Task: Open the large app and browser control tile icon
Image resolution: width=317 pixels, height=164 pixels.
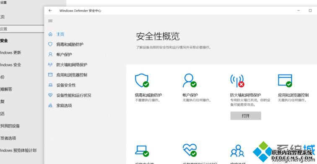Action: pos(285,80)
